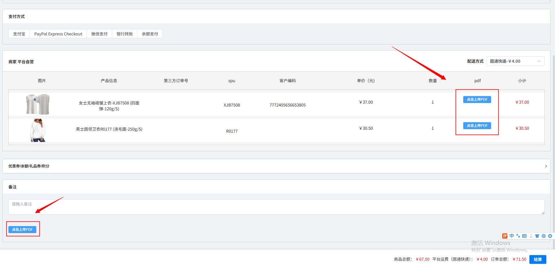This screenshot has width=555, height=265.
Task: Select PayPal Express Checkout payment
Action: click(58, 34)
